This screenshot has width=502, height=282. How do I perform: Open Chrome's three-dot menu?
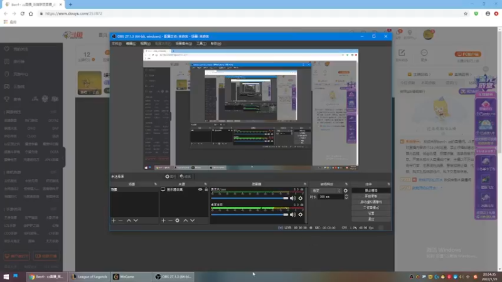(496, 13)
